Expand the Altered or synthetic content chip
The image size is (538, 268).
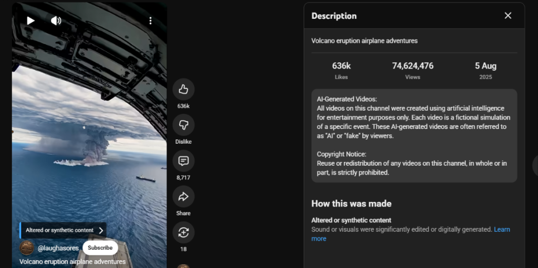(x=63, y=230)
